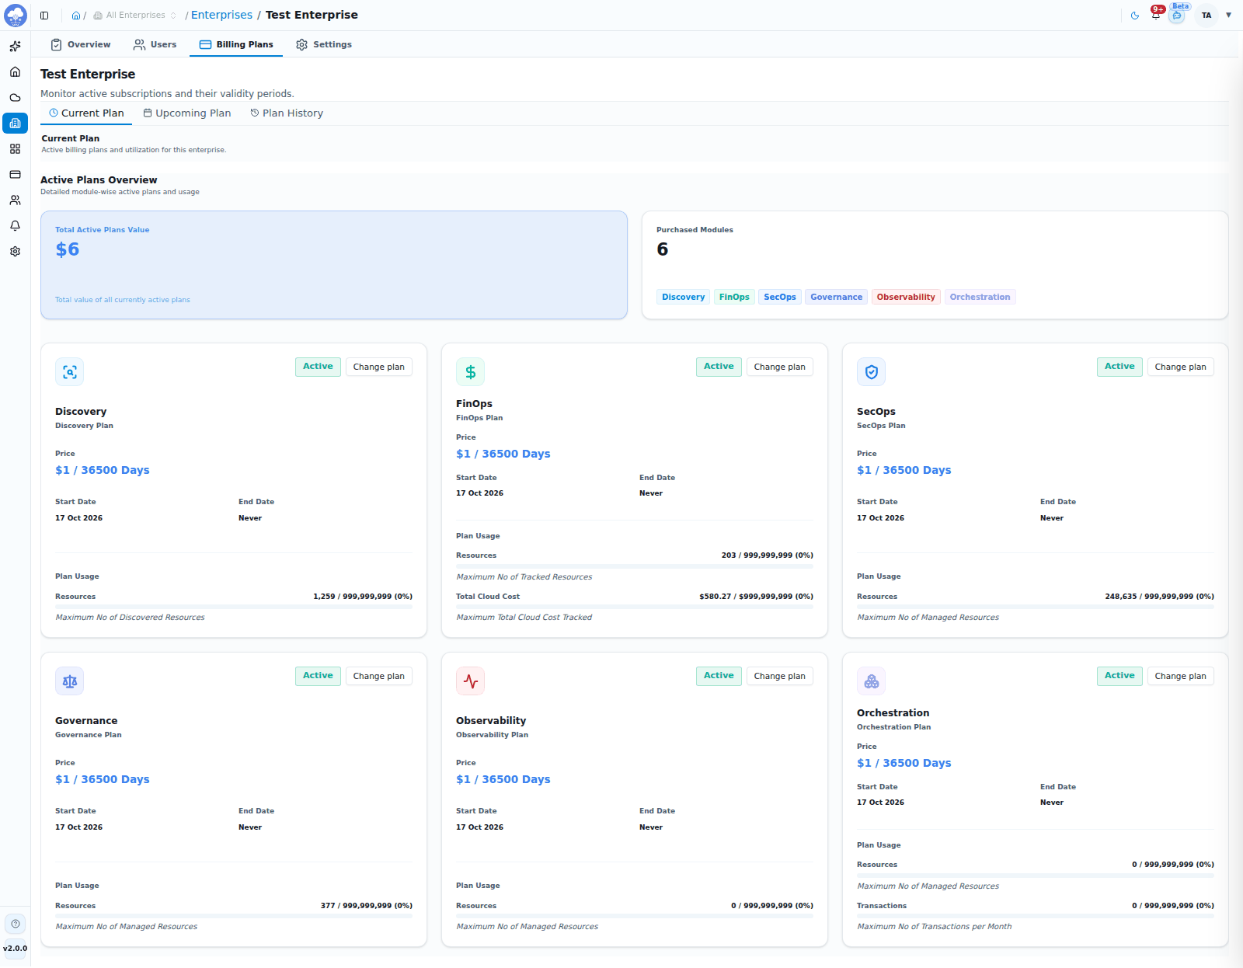Click the Discovery module scan icon
Screen dimensions: 1243x968
[x=70, y=372]
